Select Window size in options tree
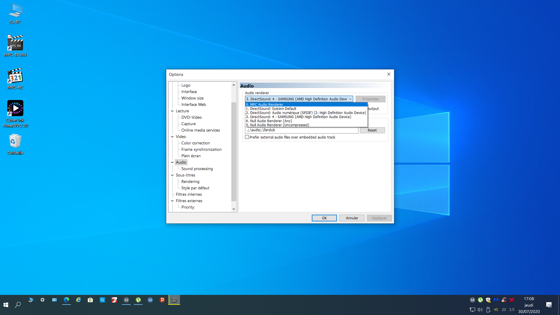 tap(192, 98)
